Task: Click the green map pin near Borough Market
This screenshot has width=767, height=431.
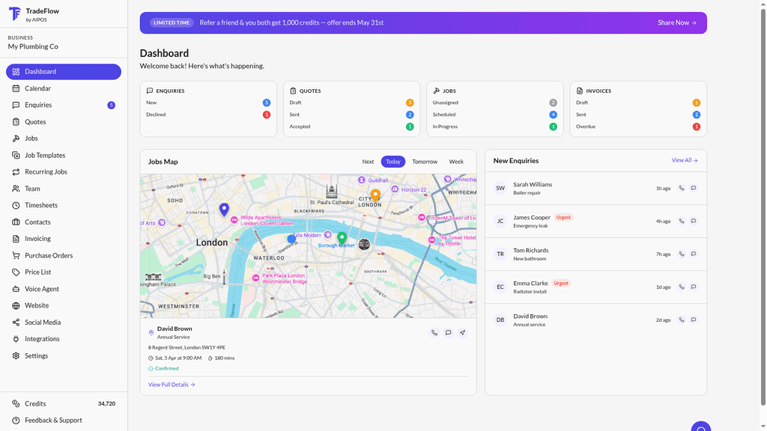Action: tap(342, 239)
